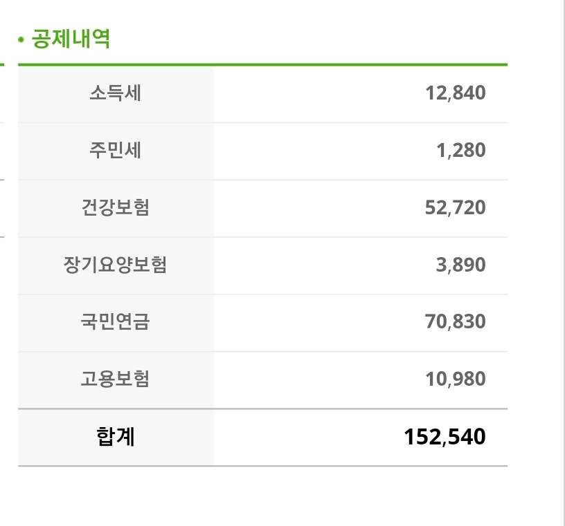Select the 합계 total label
The width and height of the screenshot is (565, 526).
[115, 437]
